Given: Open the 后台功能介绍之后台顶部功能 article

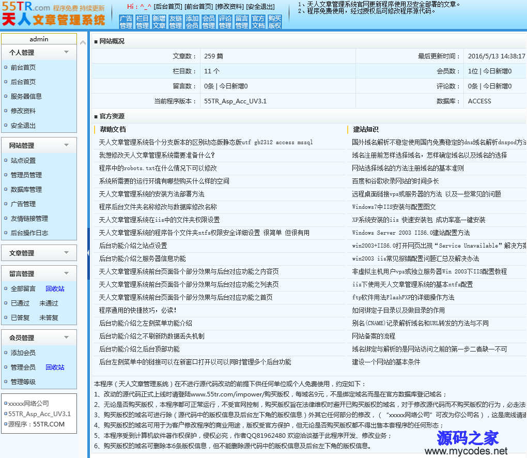Looking at the screenshot, I should 139,349.
